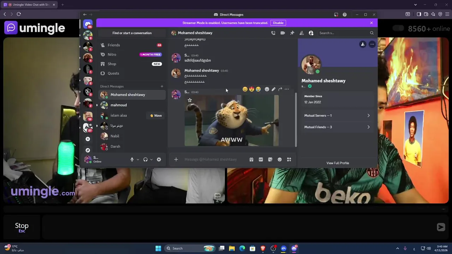The width and height of the screenshot is (452, 254).
Task: Add a reaction to the GIF message
Action: 267,89
